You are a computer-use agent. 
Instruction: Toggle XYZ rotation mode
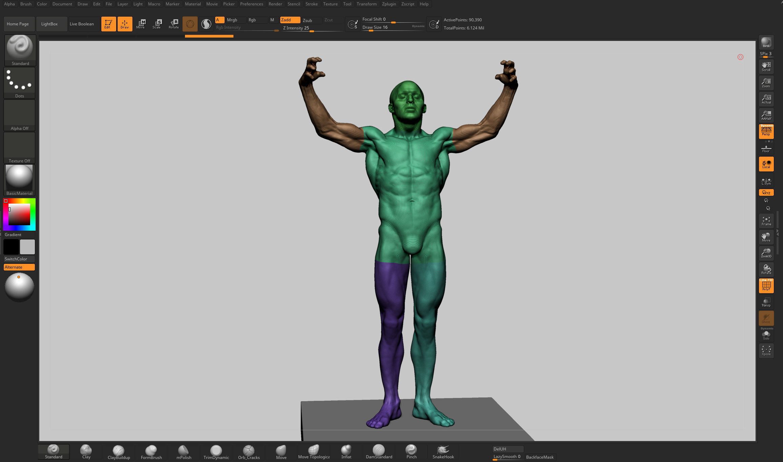(x=766, y=192)
